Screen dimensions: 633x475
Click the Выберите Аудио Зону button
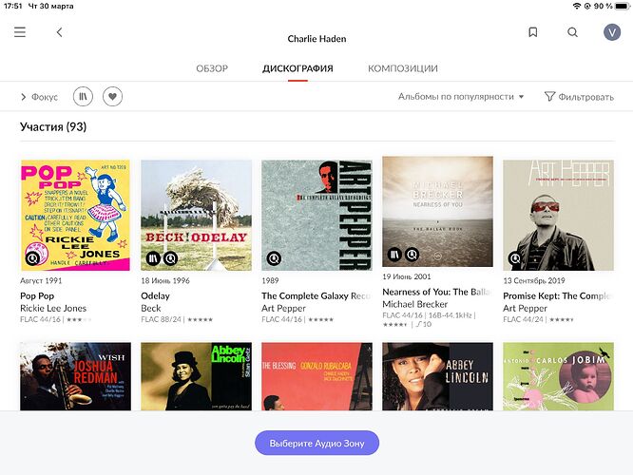tap(316, 443)
